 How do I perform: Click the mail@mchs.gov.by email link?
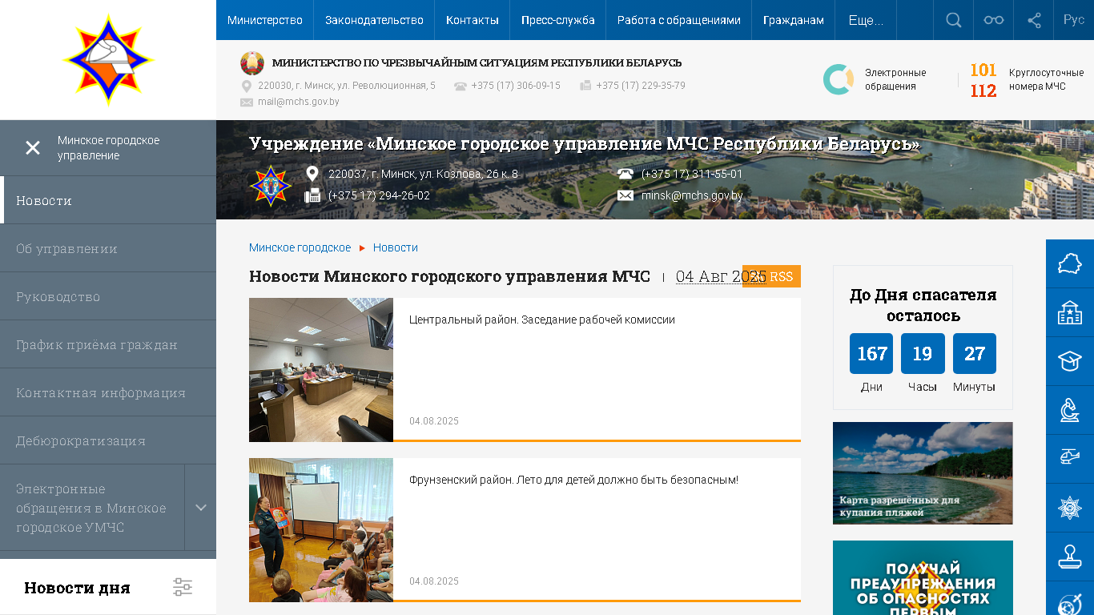299,102
